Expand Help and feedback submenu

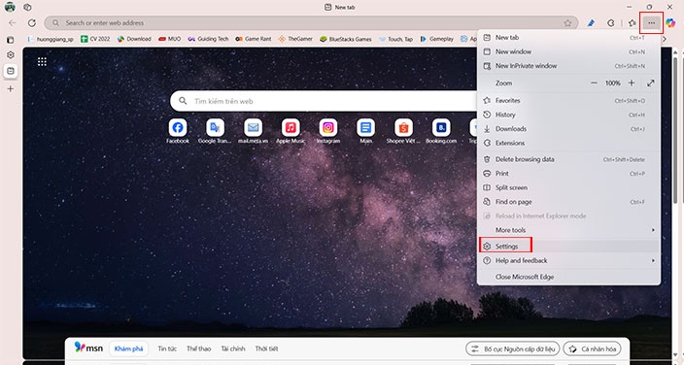point(568,260)
